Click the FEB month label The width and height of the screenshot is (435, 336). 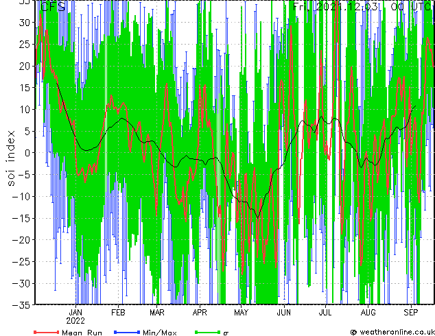118,313
